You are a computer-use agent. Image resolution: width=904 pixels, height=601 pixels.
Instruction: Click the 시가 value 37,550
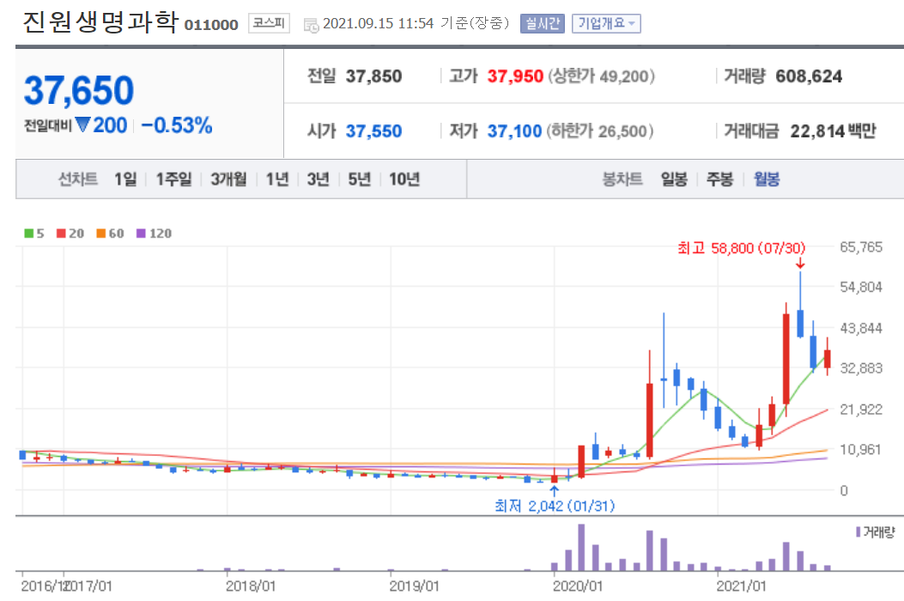point(373,131)
